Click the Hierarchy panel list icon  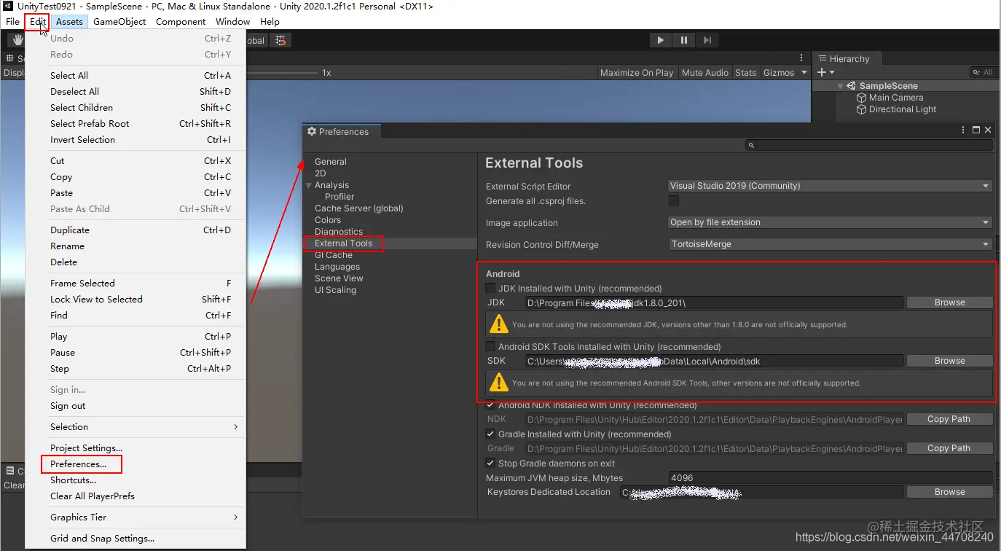click(823, 59)
